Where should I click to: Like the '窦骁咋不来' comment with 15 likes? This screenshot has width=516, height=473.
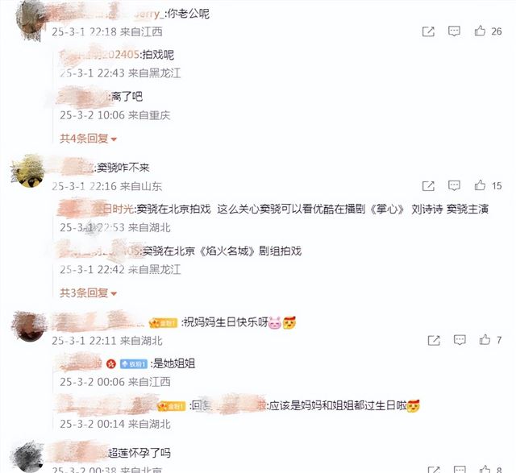point(480,185)
